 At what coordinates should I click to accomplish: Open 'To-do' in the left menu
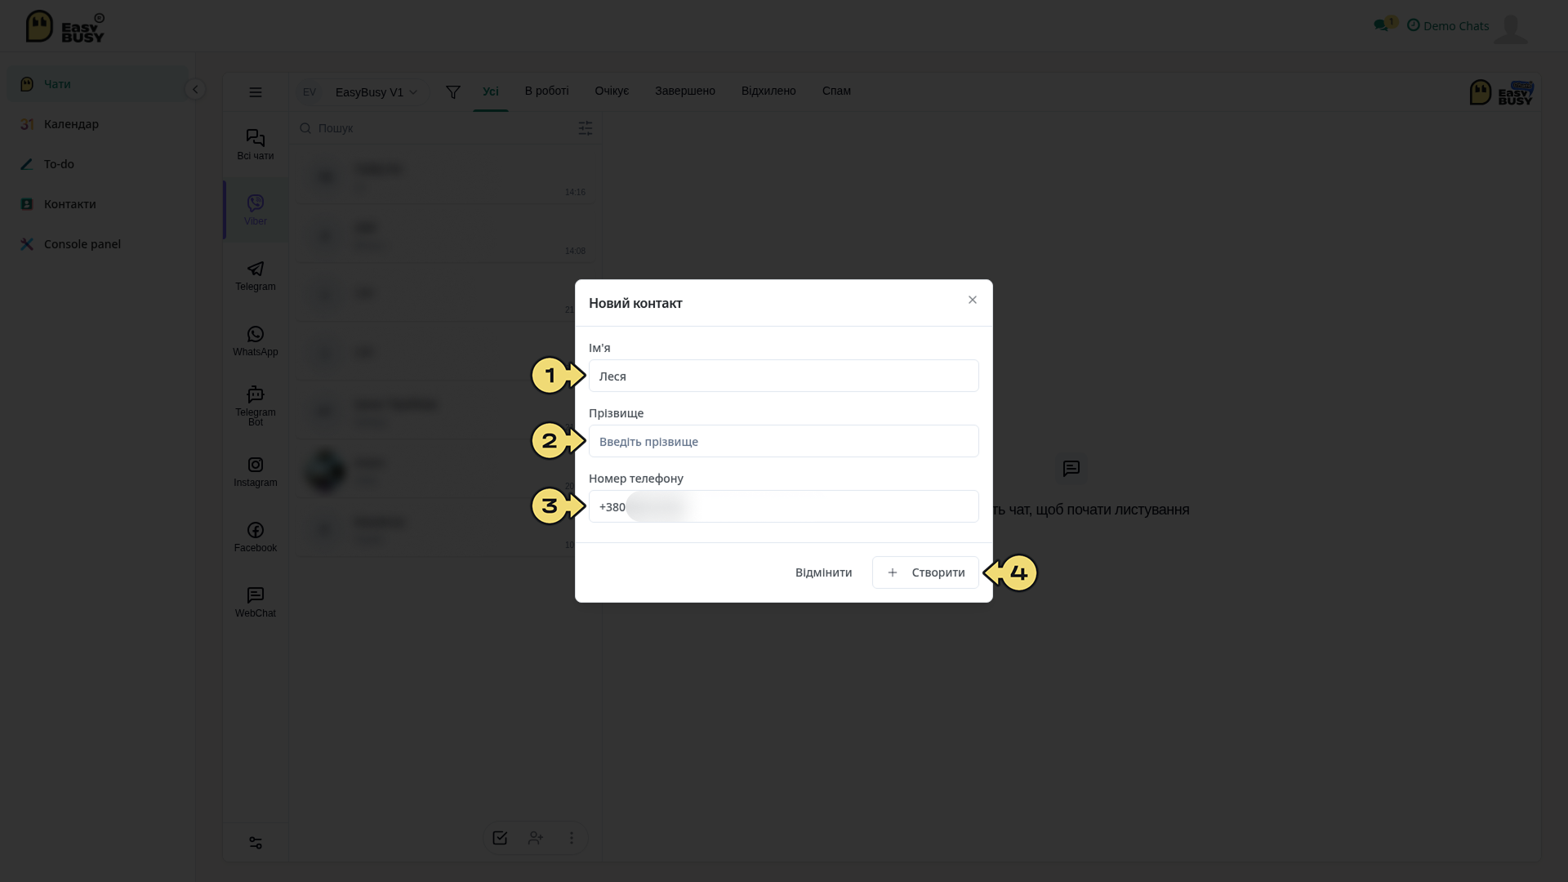(97, 164)
